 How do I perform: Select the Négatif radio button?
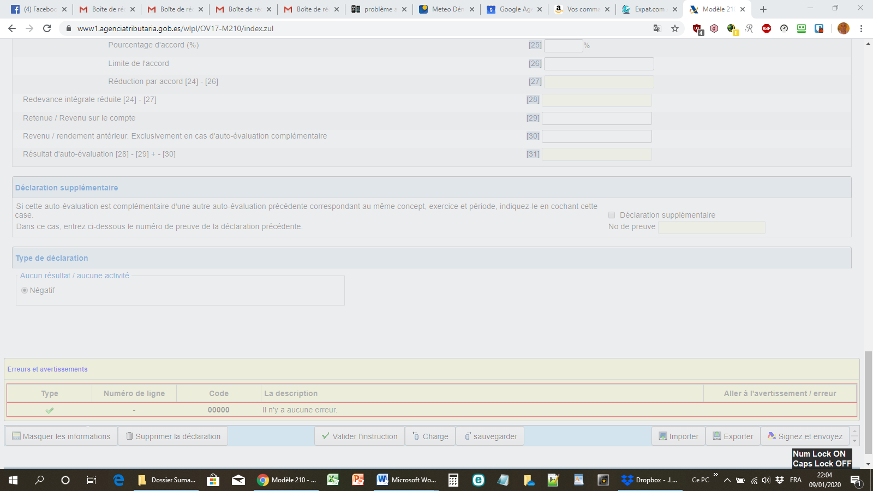25,290
